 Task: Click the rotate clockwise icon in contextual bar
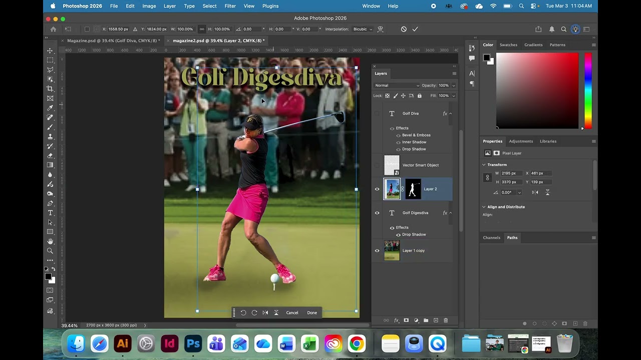(254, 312)
